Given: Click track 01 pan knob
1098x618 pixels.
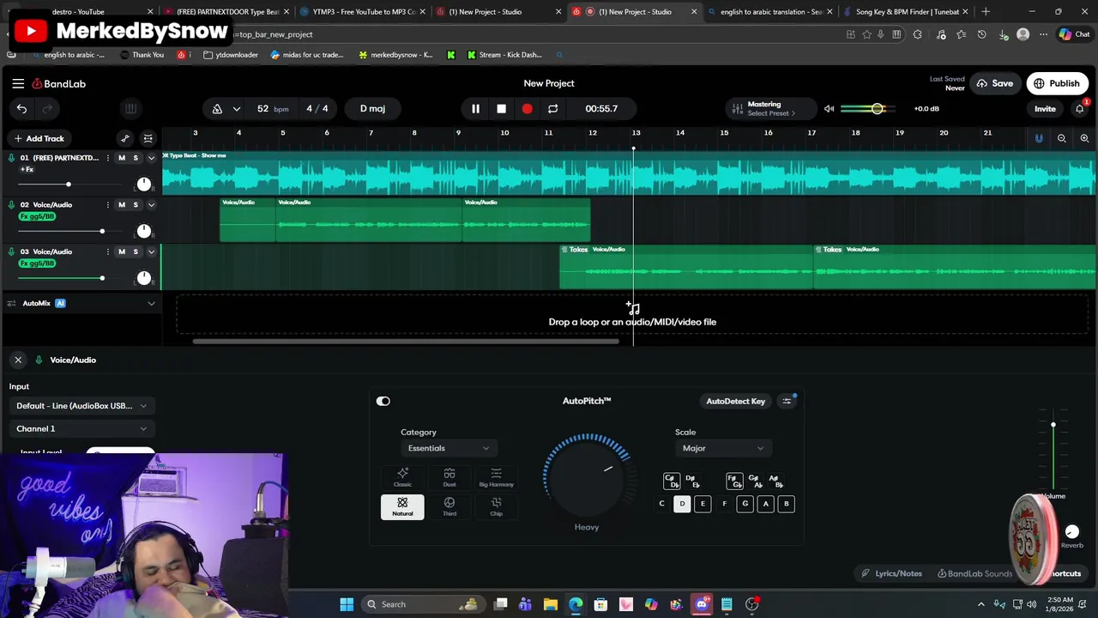Looking at the screenshot, I should pos(144,184).
